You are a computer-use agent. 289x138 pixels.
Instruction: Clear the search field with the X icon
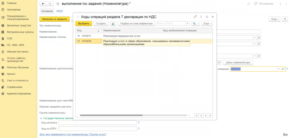pyautogui.click(x=187, y=24)
